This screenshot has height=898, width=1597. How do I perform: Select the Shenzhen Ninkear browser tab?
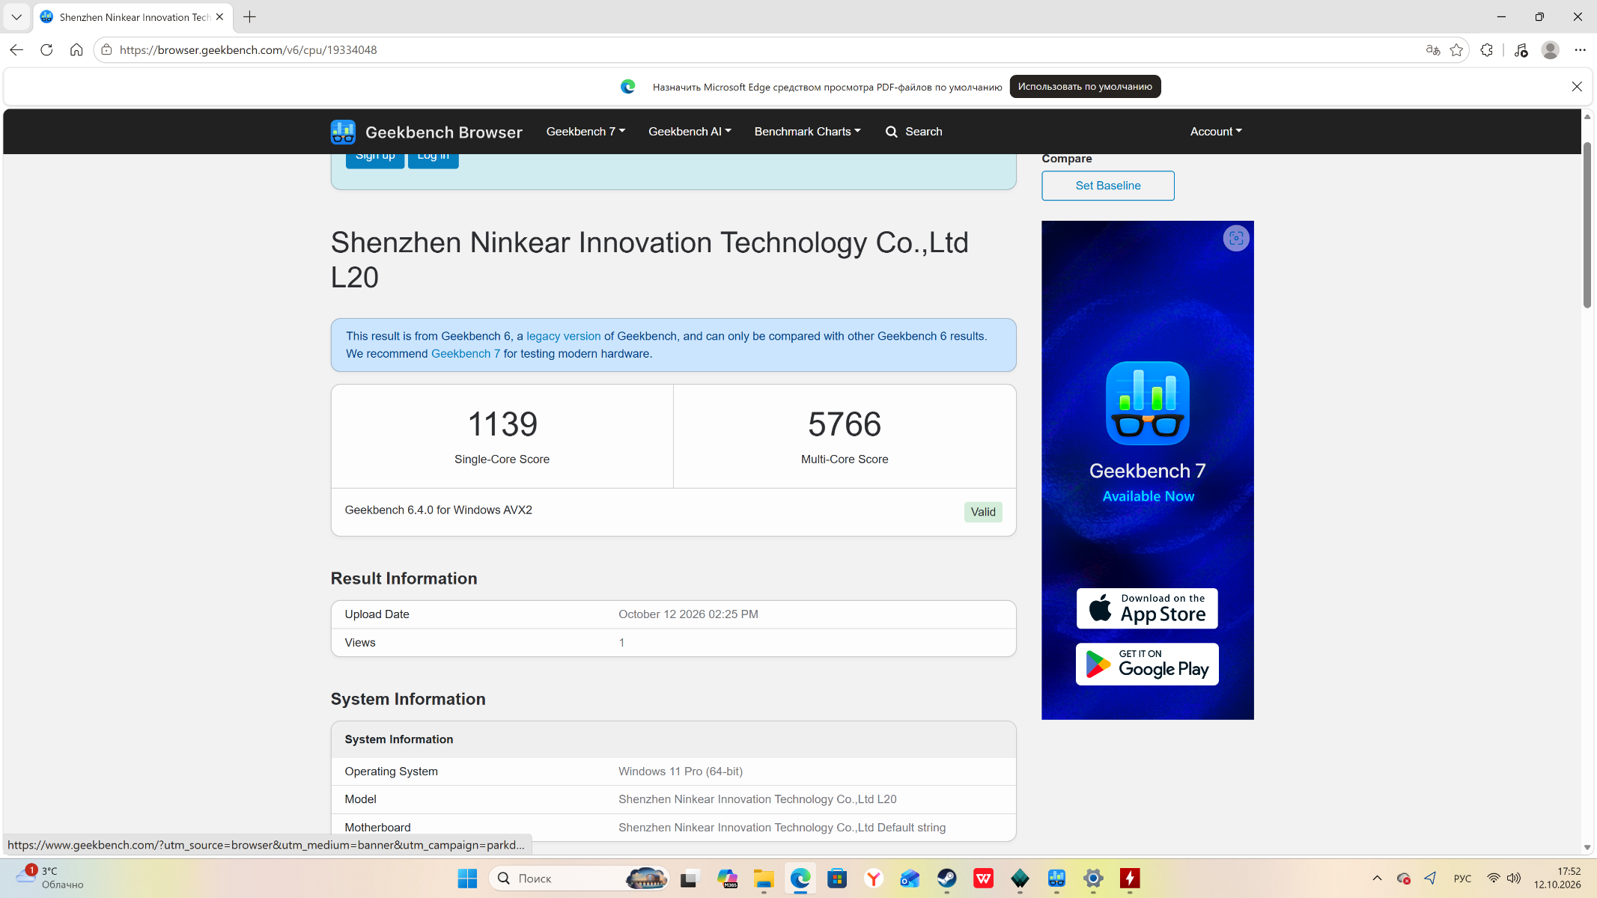pos(133,16)
